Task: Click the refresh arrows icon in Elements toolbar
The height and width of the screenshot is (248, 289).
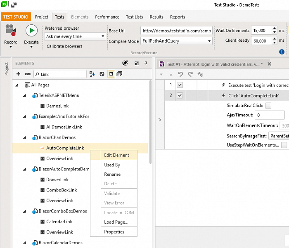Action: 102,74
